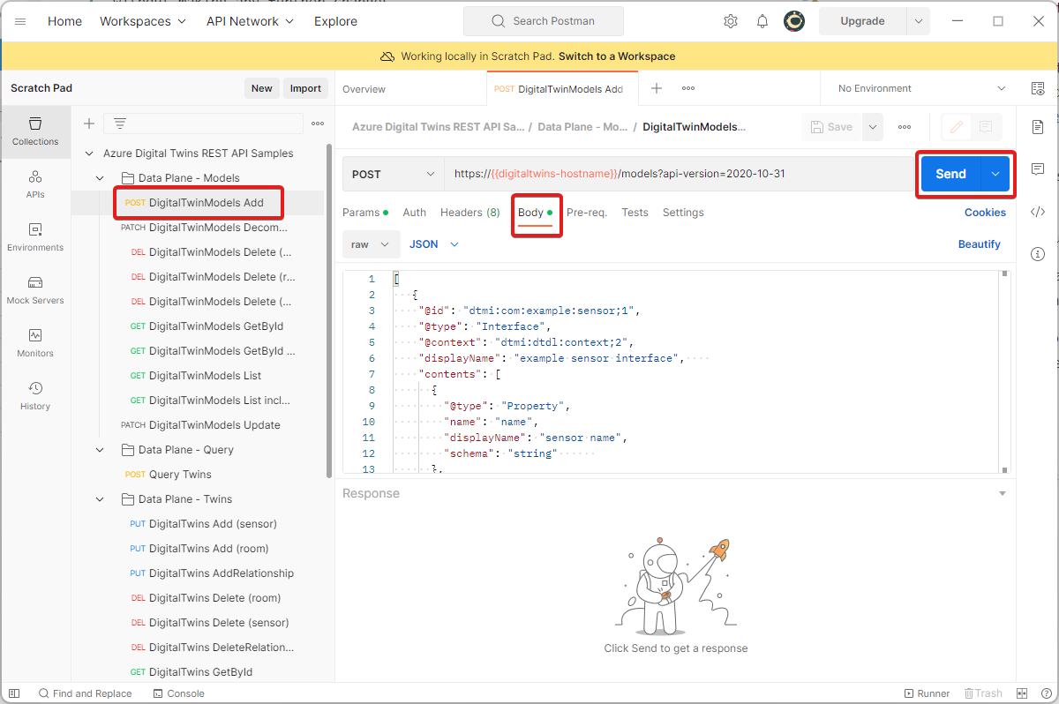Viewport: 1059px width, 704px height.
Task: Open Collections sidebar panel
Action: (x=35, y=131)
